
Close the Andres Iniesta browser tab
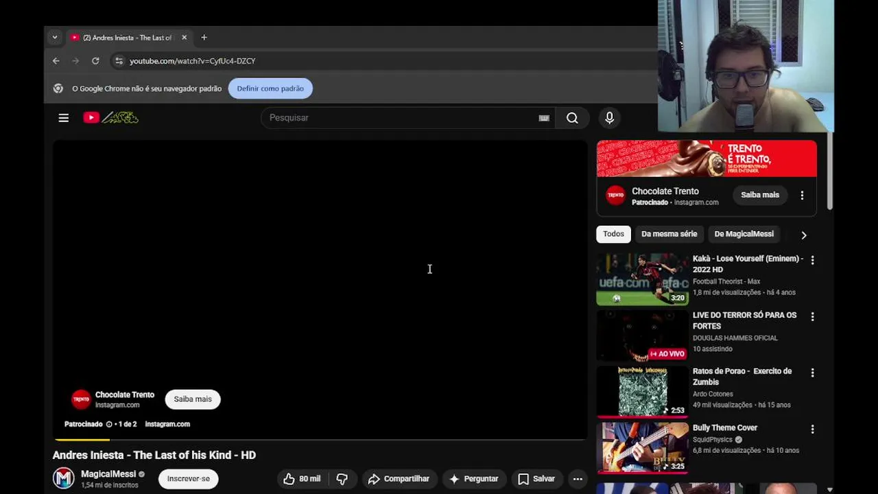[184, 38]
